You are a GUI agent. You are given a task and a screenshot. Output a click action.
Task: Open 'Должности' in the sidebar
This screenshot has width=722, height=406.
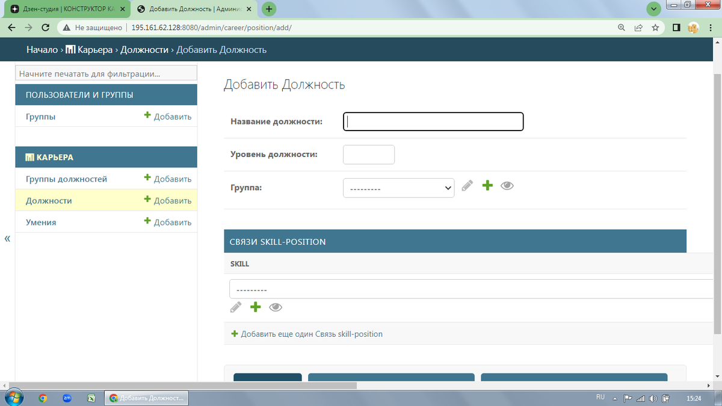click(x=49, y=201)
